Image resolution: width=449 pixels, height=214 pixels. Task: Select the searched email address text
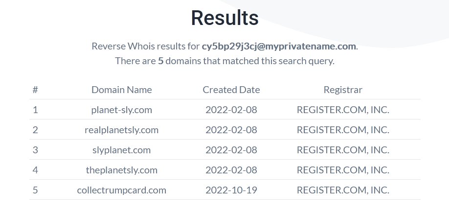(x=279, y=46)
